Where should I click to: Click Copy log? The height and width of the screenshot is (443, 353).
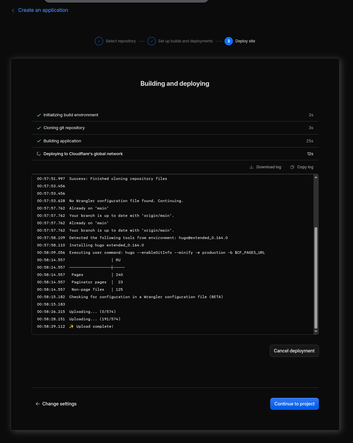[302, 167]
